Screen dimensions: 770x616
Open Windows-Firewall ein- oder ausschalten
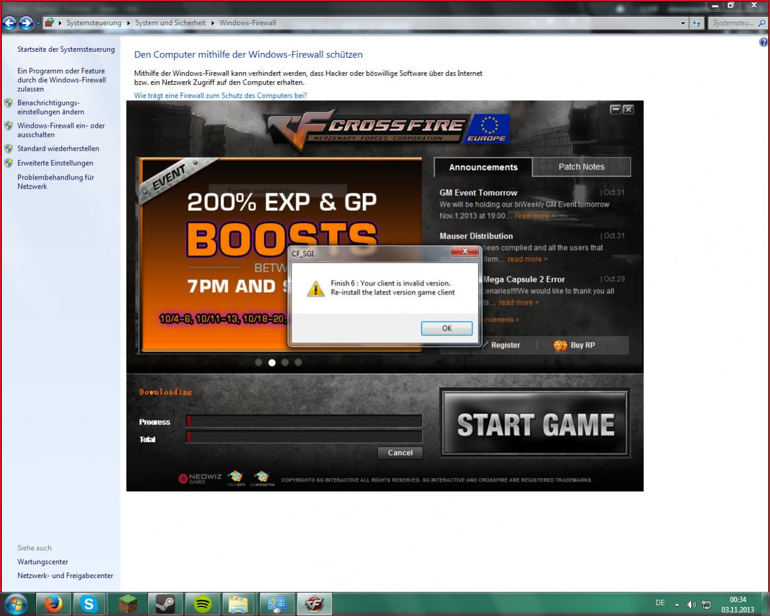pyautogui.click(x=61, y=130)
